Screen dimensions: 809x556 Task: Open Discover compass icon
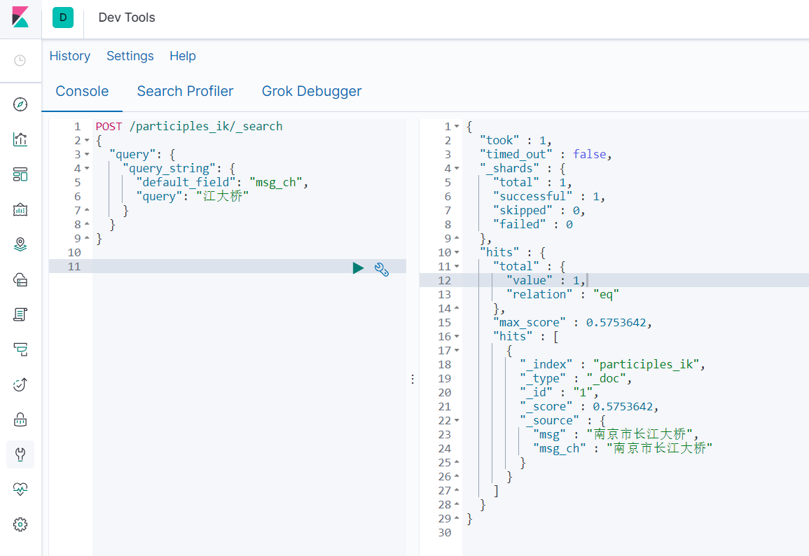tap(20, 104)
